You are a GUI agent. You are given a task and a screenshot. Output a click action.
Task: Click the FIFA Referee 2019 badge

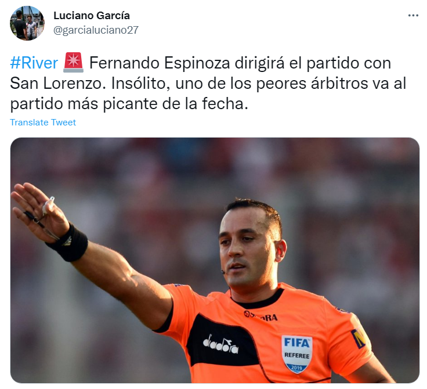[x=297, y=354]
